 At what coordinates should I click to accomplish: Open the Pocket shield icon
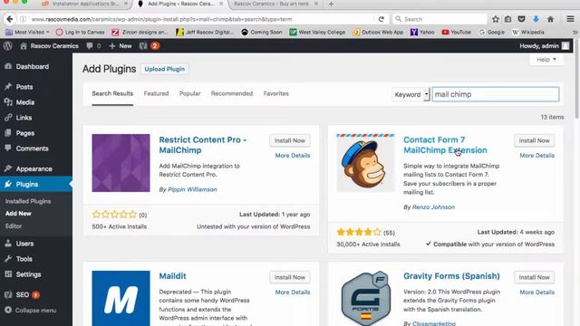[522, 19]
